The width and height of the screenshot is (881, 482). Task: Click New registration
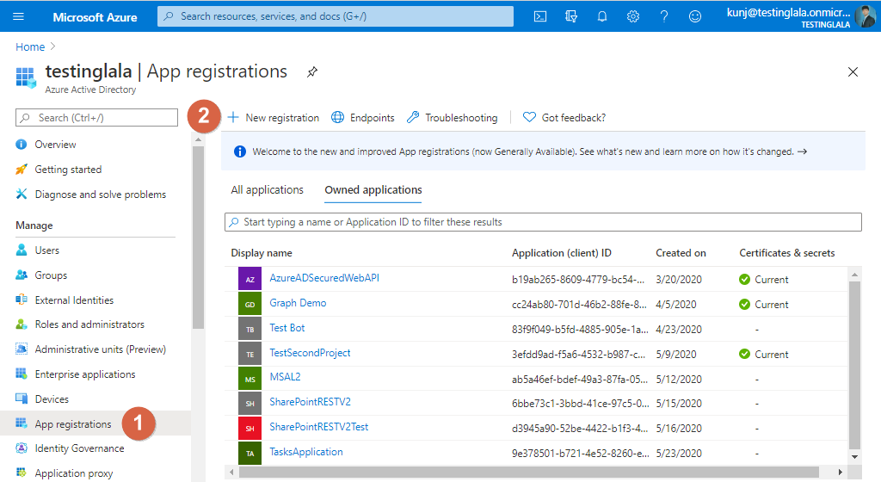pyautogui.click(x=274, y=117)
